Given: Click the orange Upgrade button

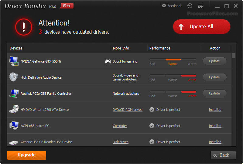Looking at the screenshot, I should click(27, 155).
